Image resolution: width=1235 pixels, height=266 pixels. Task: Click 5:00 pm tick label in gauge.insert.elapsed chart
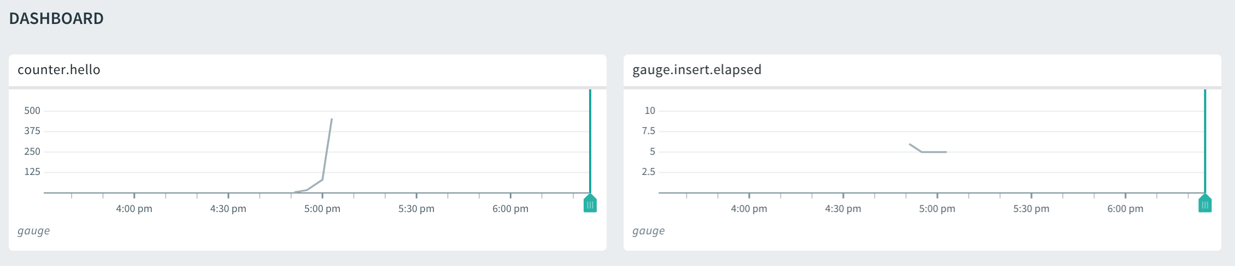tap(937, 209)
